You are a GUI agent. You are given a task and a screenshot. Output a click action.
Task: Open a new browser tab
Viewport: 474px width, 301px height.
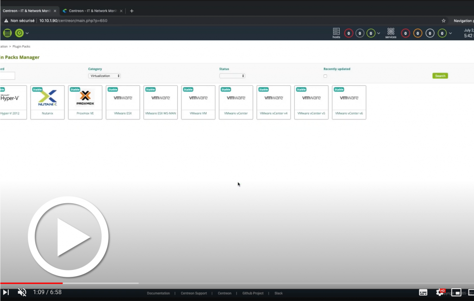pyautogui.click(x=131, y=11)
